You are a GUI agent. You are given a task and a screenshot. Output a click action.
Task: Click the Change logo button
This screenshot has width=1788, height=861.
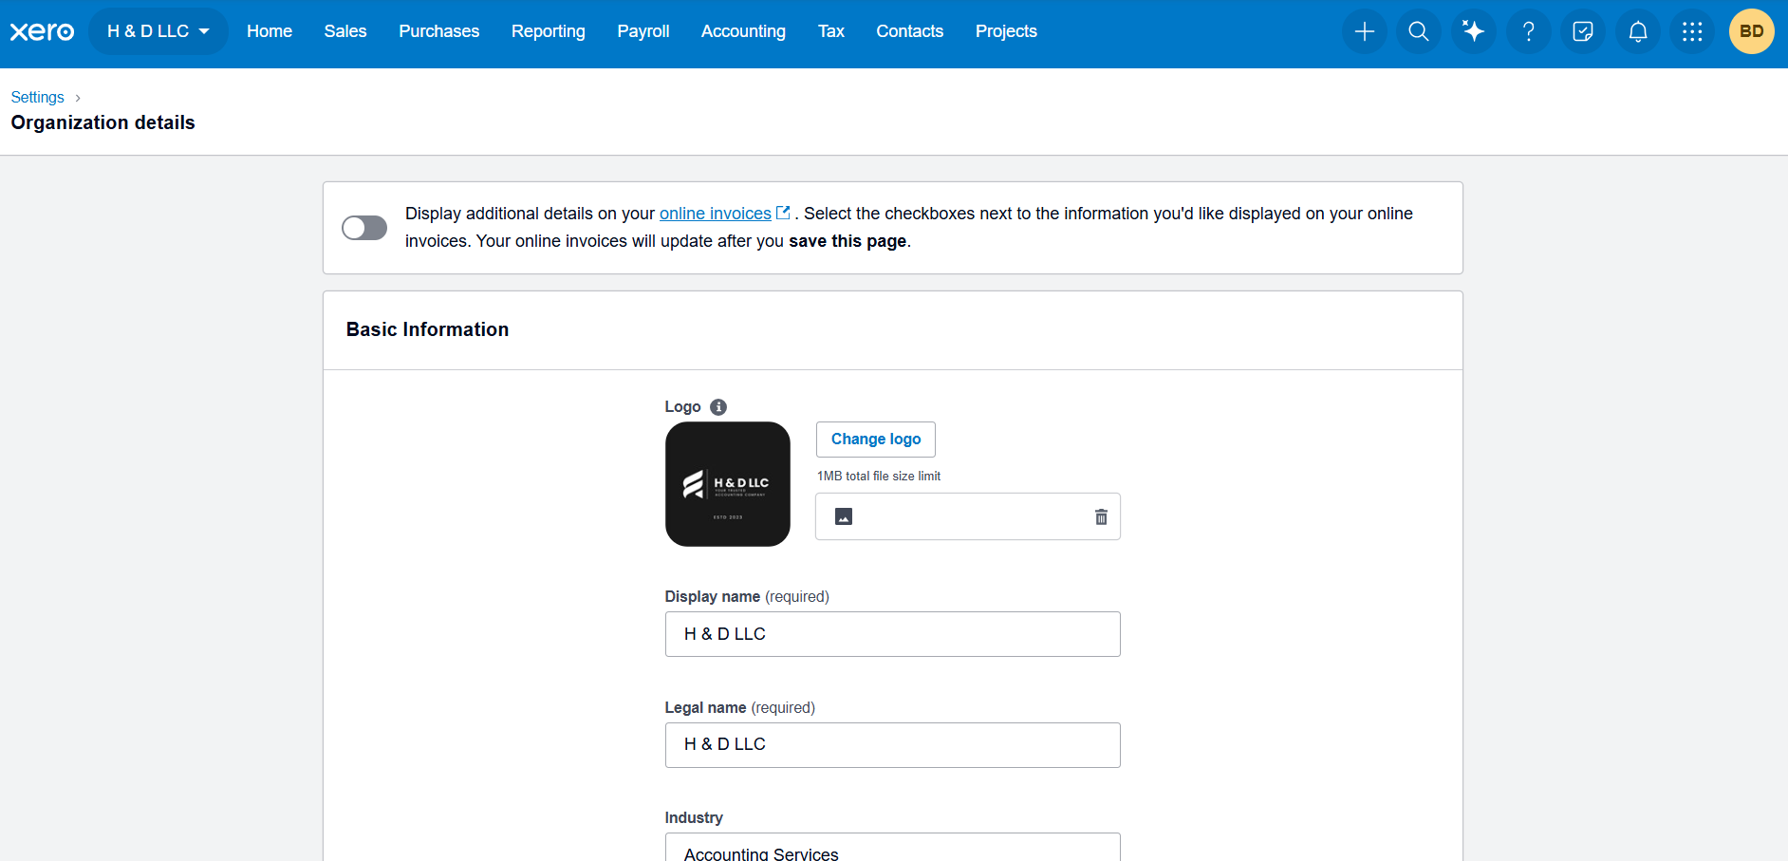[x=876, y=440]
